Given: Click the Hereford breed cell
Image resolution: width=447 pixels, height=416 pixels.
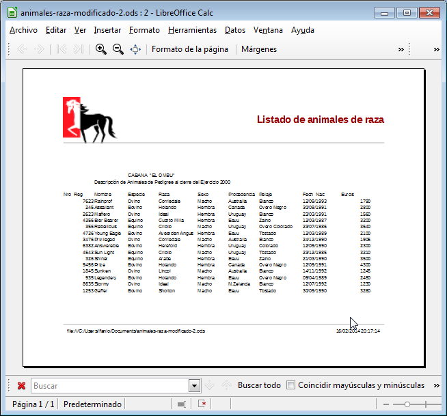Looking at the screenshot, I should [x=167, y=246].
